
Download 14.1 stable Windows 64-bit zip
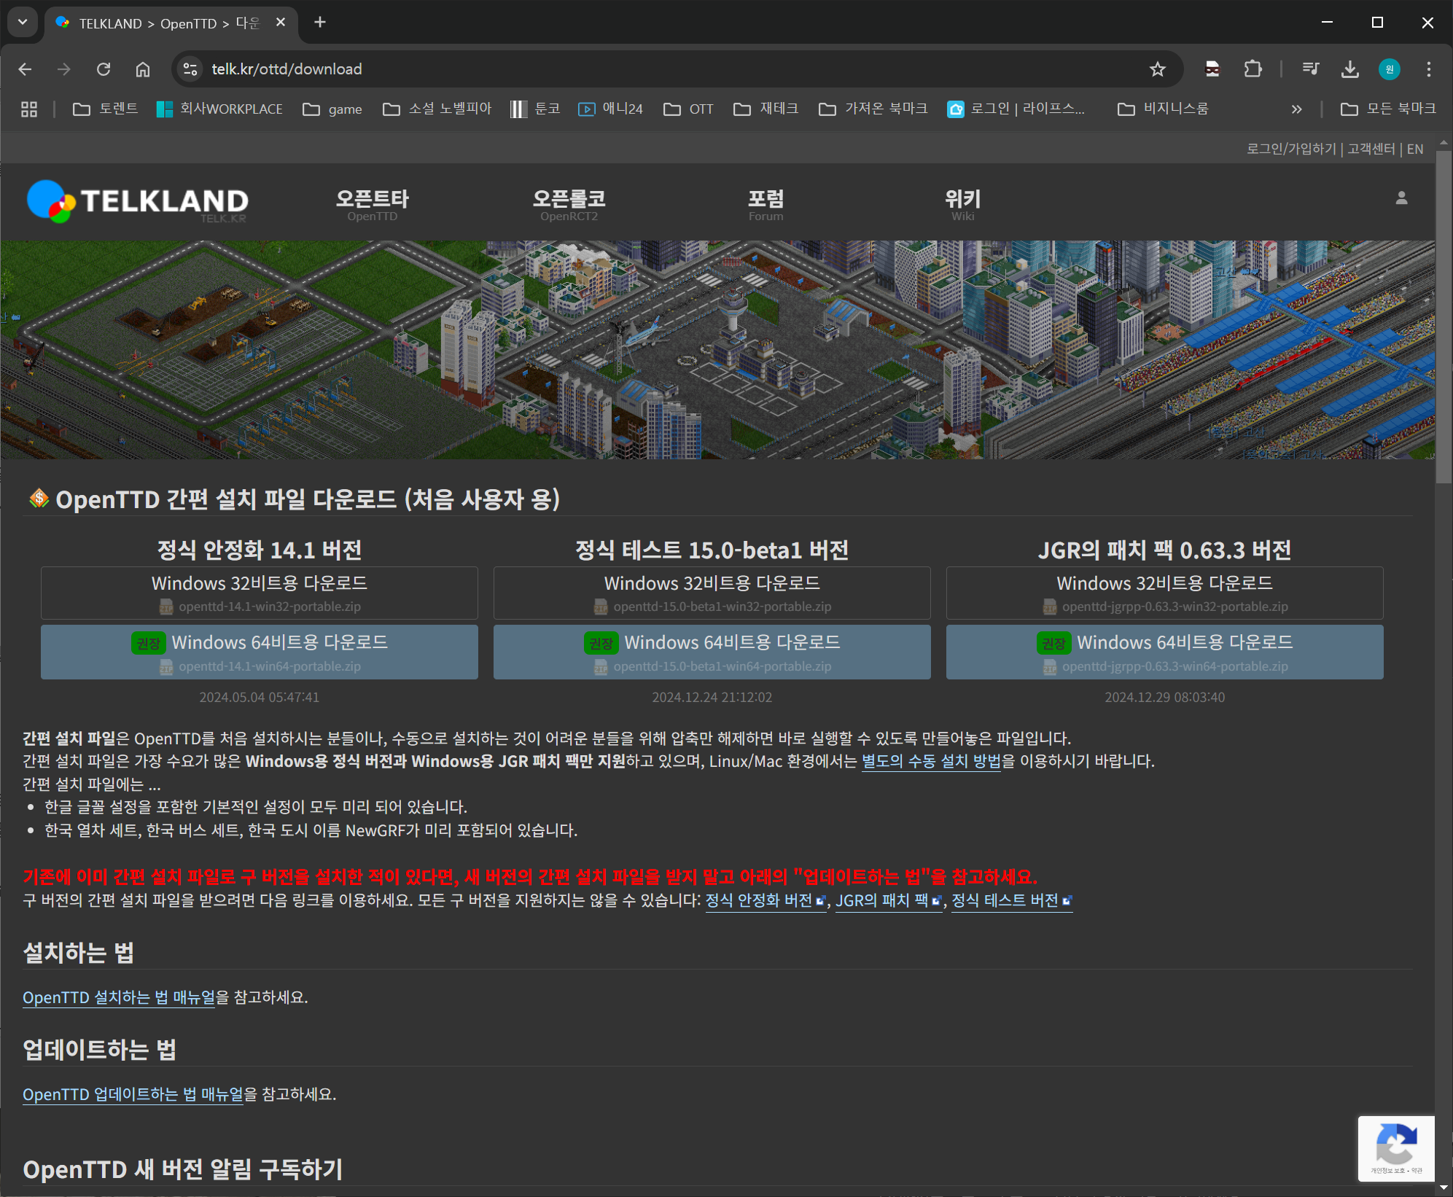(260, 652)
